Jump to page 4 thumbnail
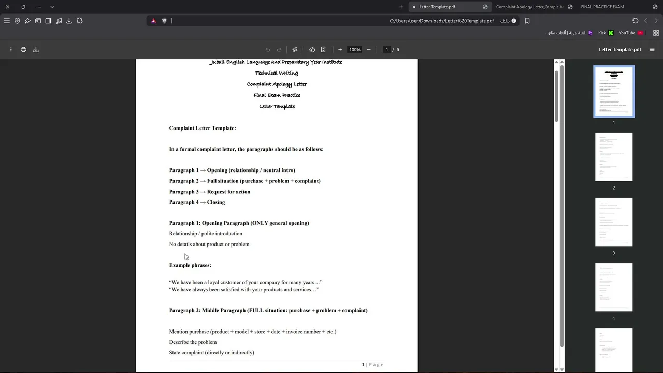 [x=614, y=287]
